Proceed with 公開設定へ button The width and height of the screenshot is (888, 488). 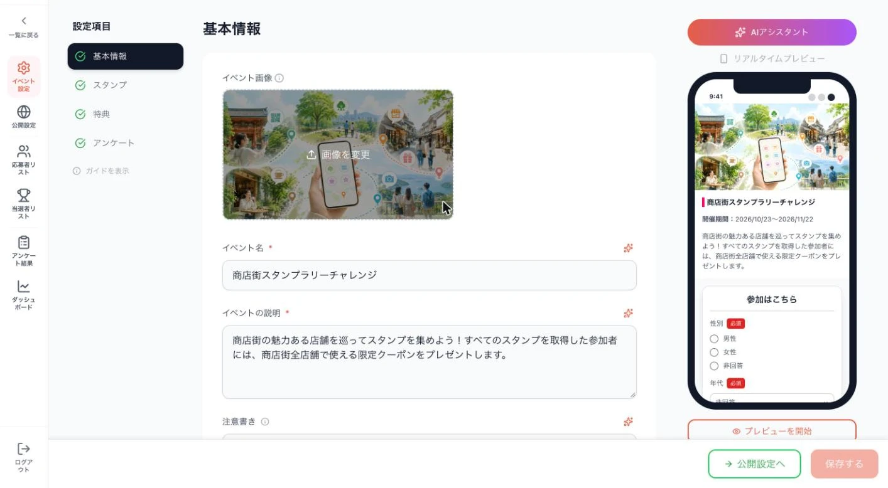[x=754, y=464]
